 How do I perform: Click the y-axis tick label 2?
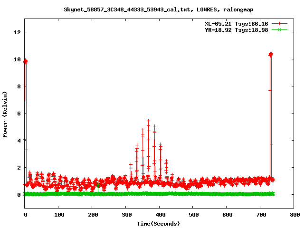(19, 168)
